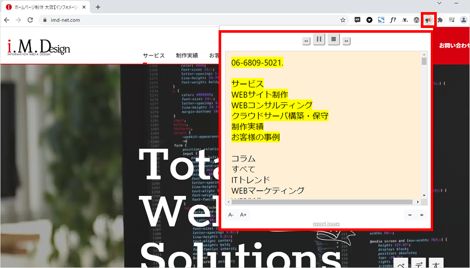Click the i.M.Design site logo
Image resolution: width=470 pixels, height=268 pixels.
pyautogui.click(x=39, y=47)
